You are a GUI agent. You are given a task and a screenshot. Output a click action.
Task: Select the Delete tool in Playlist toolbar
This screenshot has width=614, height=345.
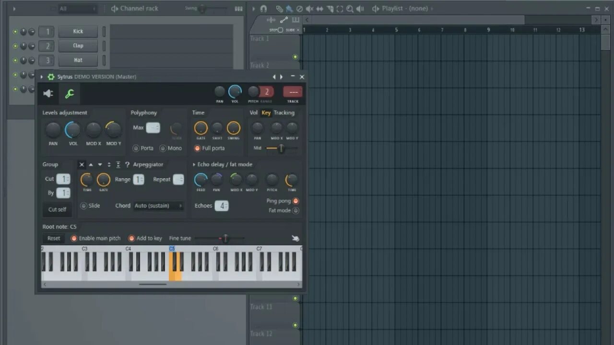[299, 9]
